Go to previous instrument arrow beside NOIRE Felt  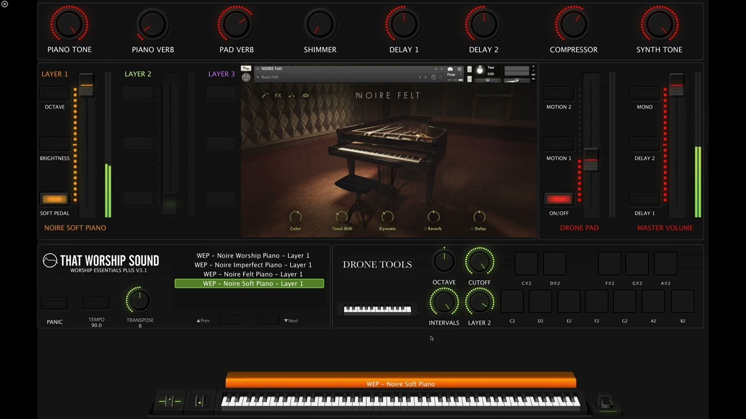coord(435,69)
